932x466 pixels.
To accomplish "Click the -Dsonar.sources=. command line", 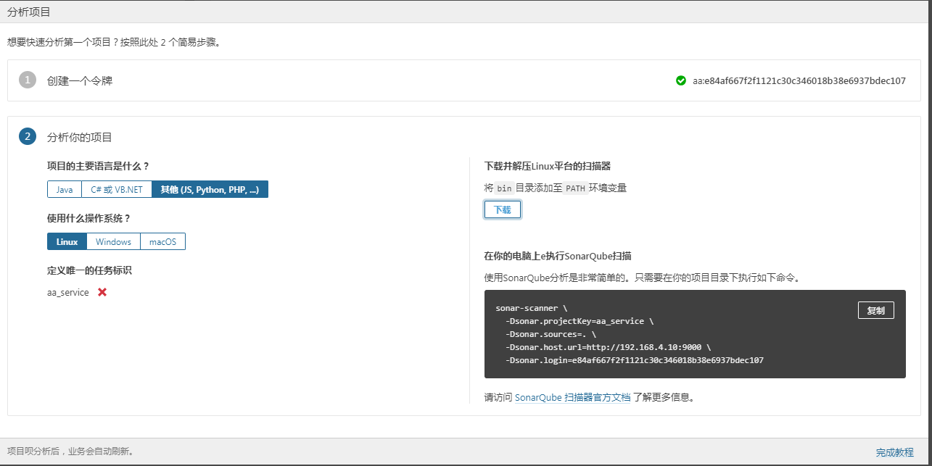I will 551,334.
